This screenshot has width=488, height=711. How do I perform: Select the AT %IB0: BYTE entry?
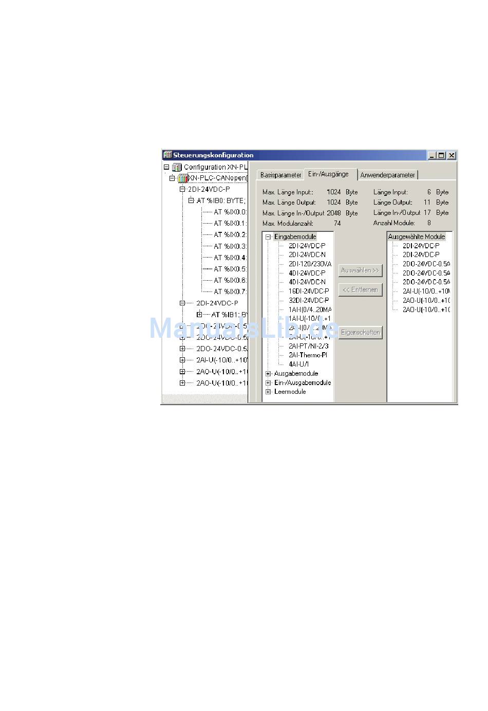click(221, 200)
